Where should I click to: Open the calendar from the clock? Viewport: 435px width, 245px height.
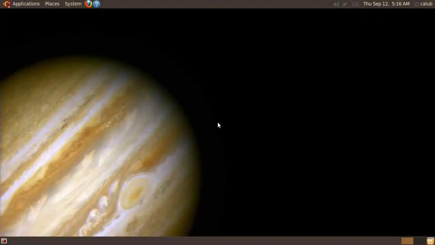point(386,4)
